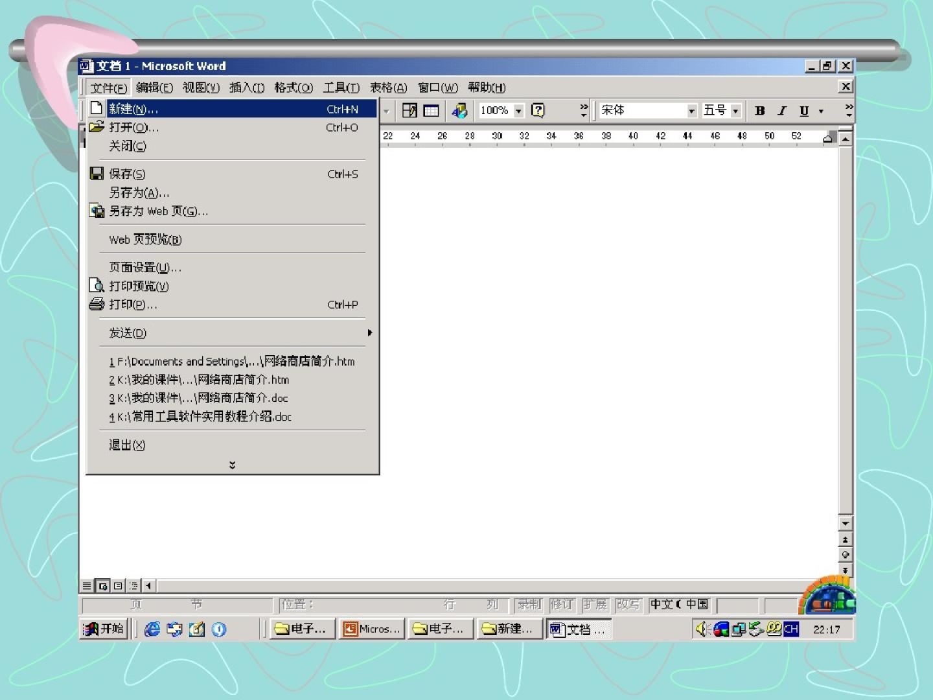This screenshot has width=933, height=700.
Task: Expand the 五号 font size dropdown
Action: coord(735,111)
